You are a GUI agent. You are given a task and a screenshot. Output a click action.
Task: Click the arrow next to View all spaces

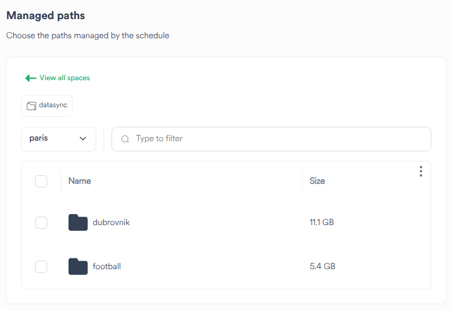31,77
